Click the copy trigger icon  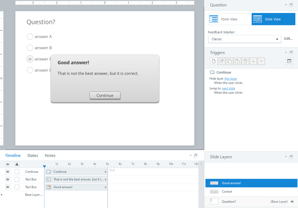[x=229, y=61]
